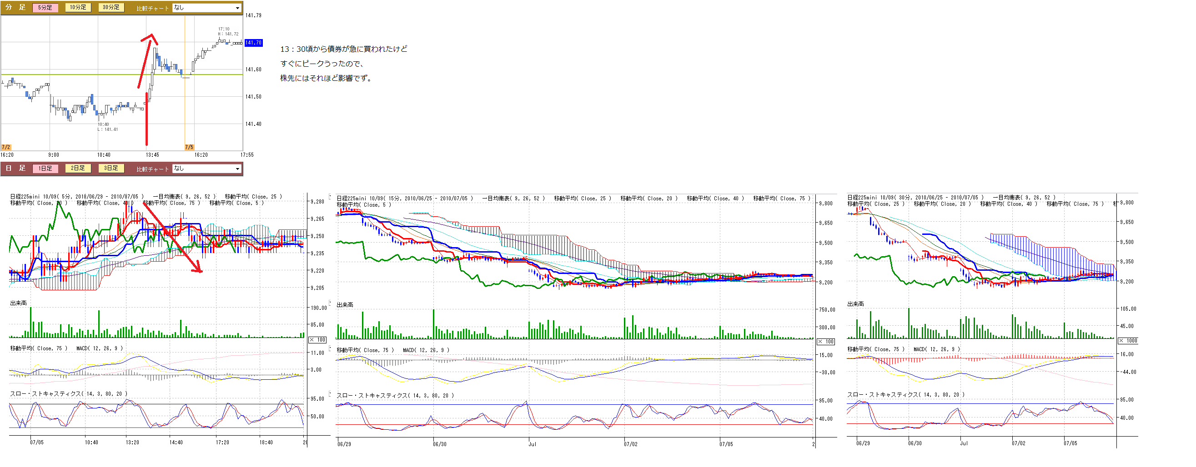Click the blue 141.70 current price tag
Screen dimensions: 1196x467
tap(253, 43)
